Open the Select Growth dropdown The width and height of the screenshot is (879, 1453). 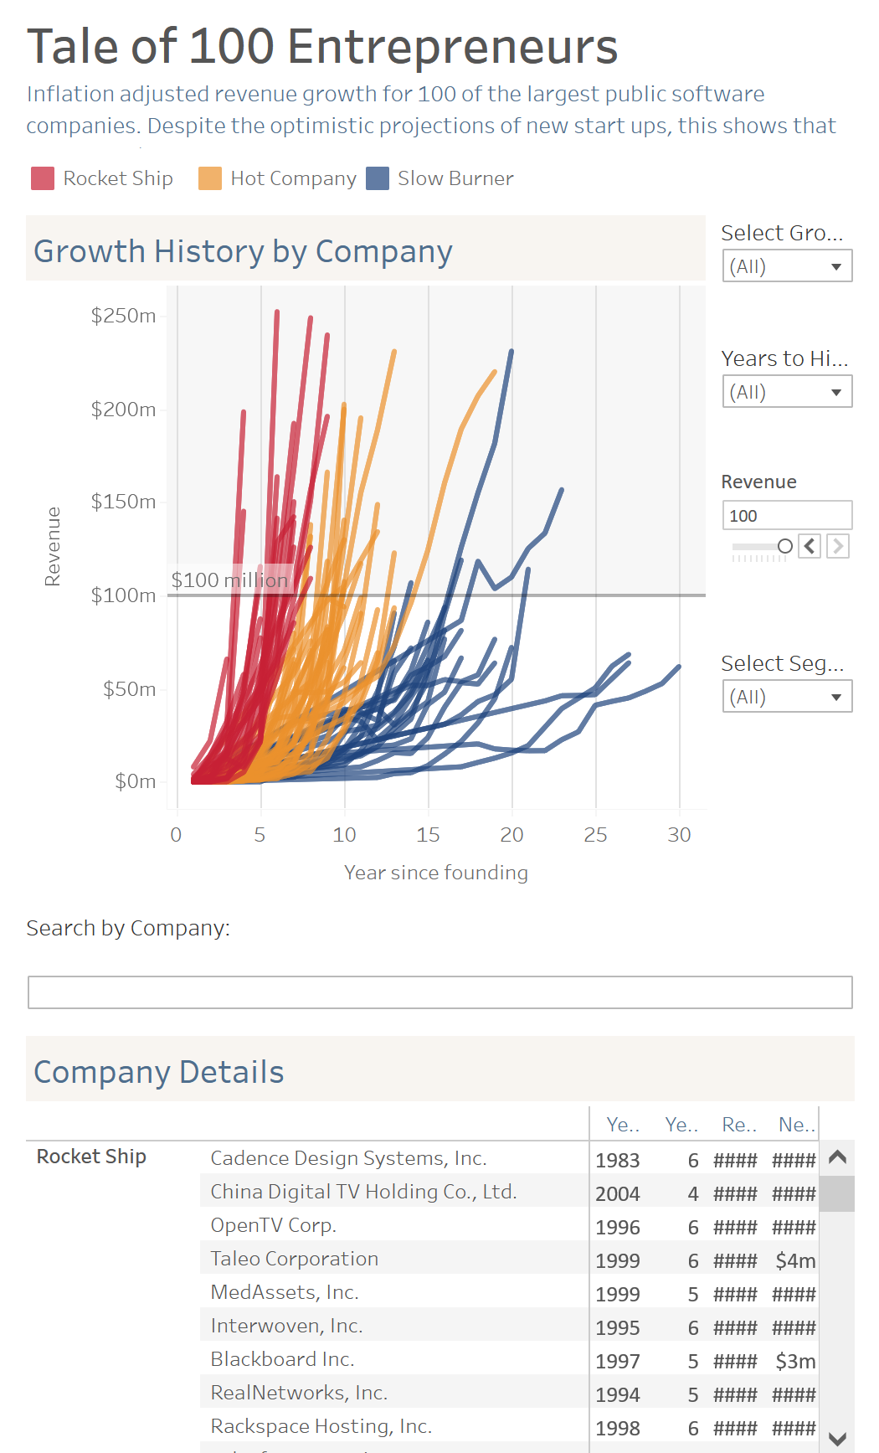(787, 266)
